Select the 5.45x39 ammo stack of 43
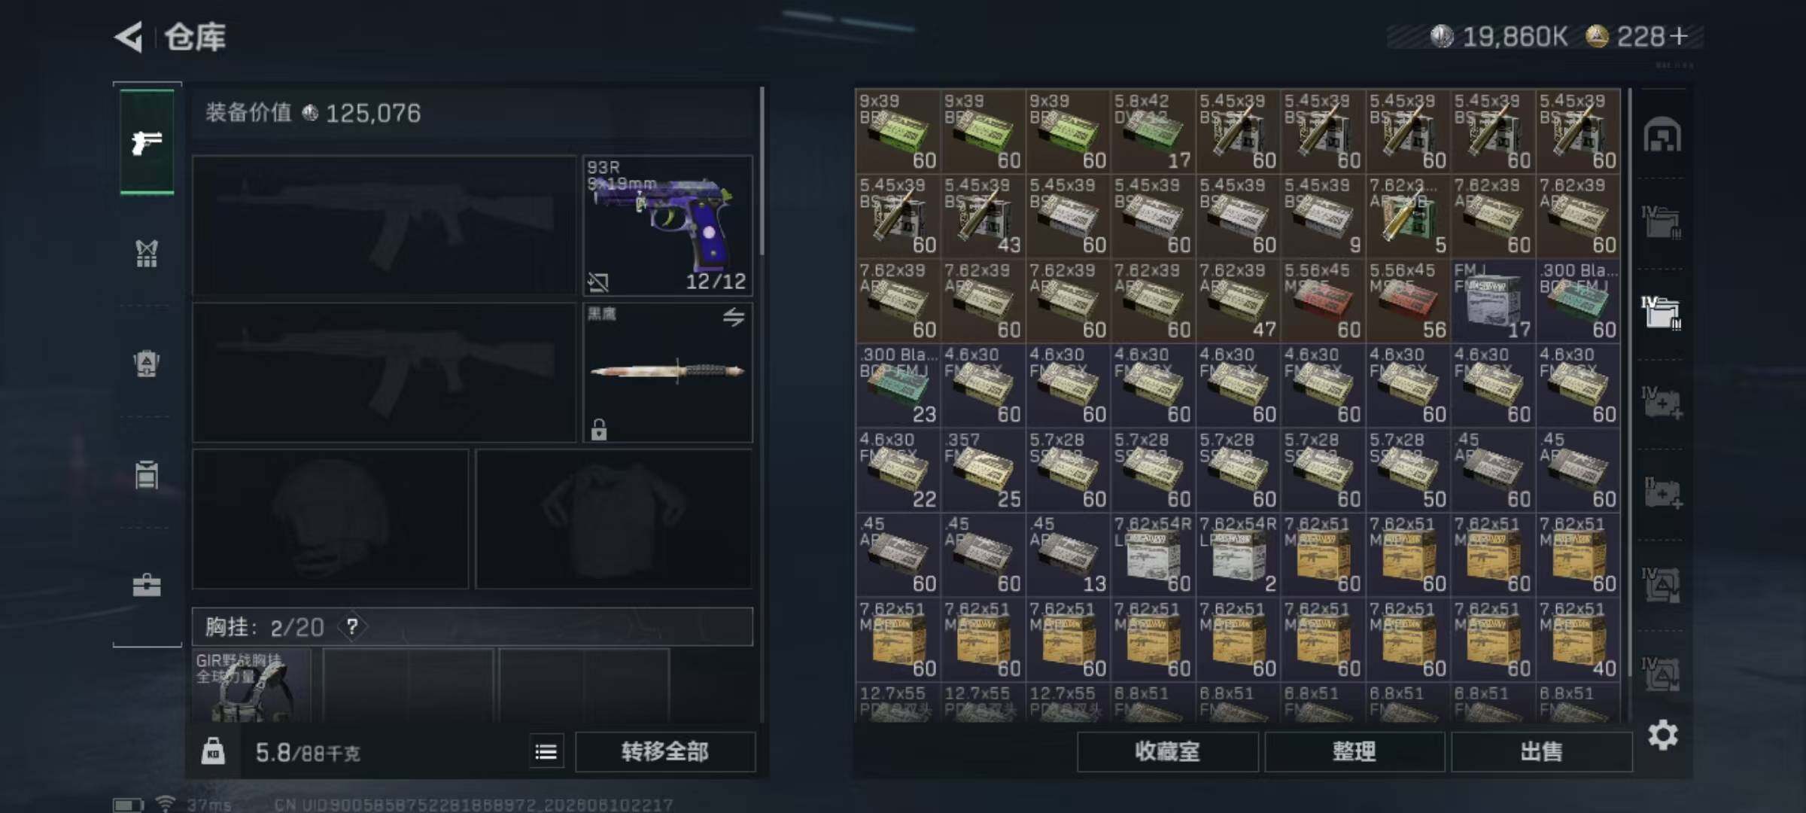1806x813 pixels. point(983,216)
